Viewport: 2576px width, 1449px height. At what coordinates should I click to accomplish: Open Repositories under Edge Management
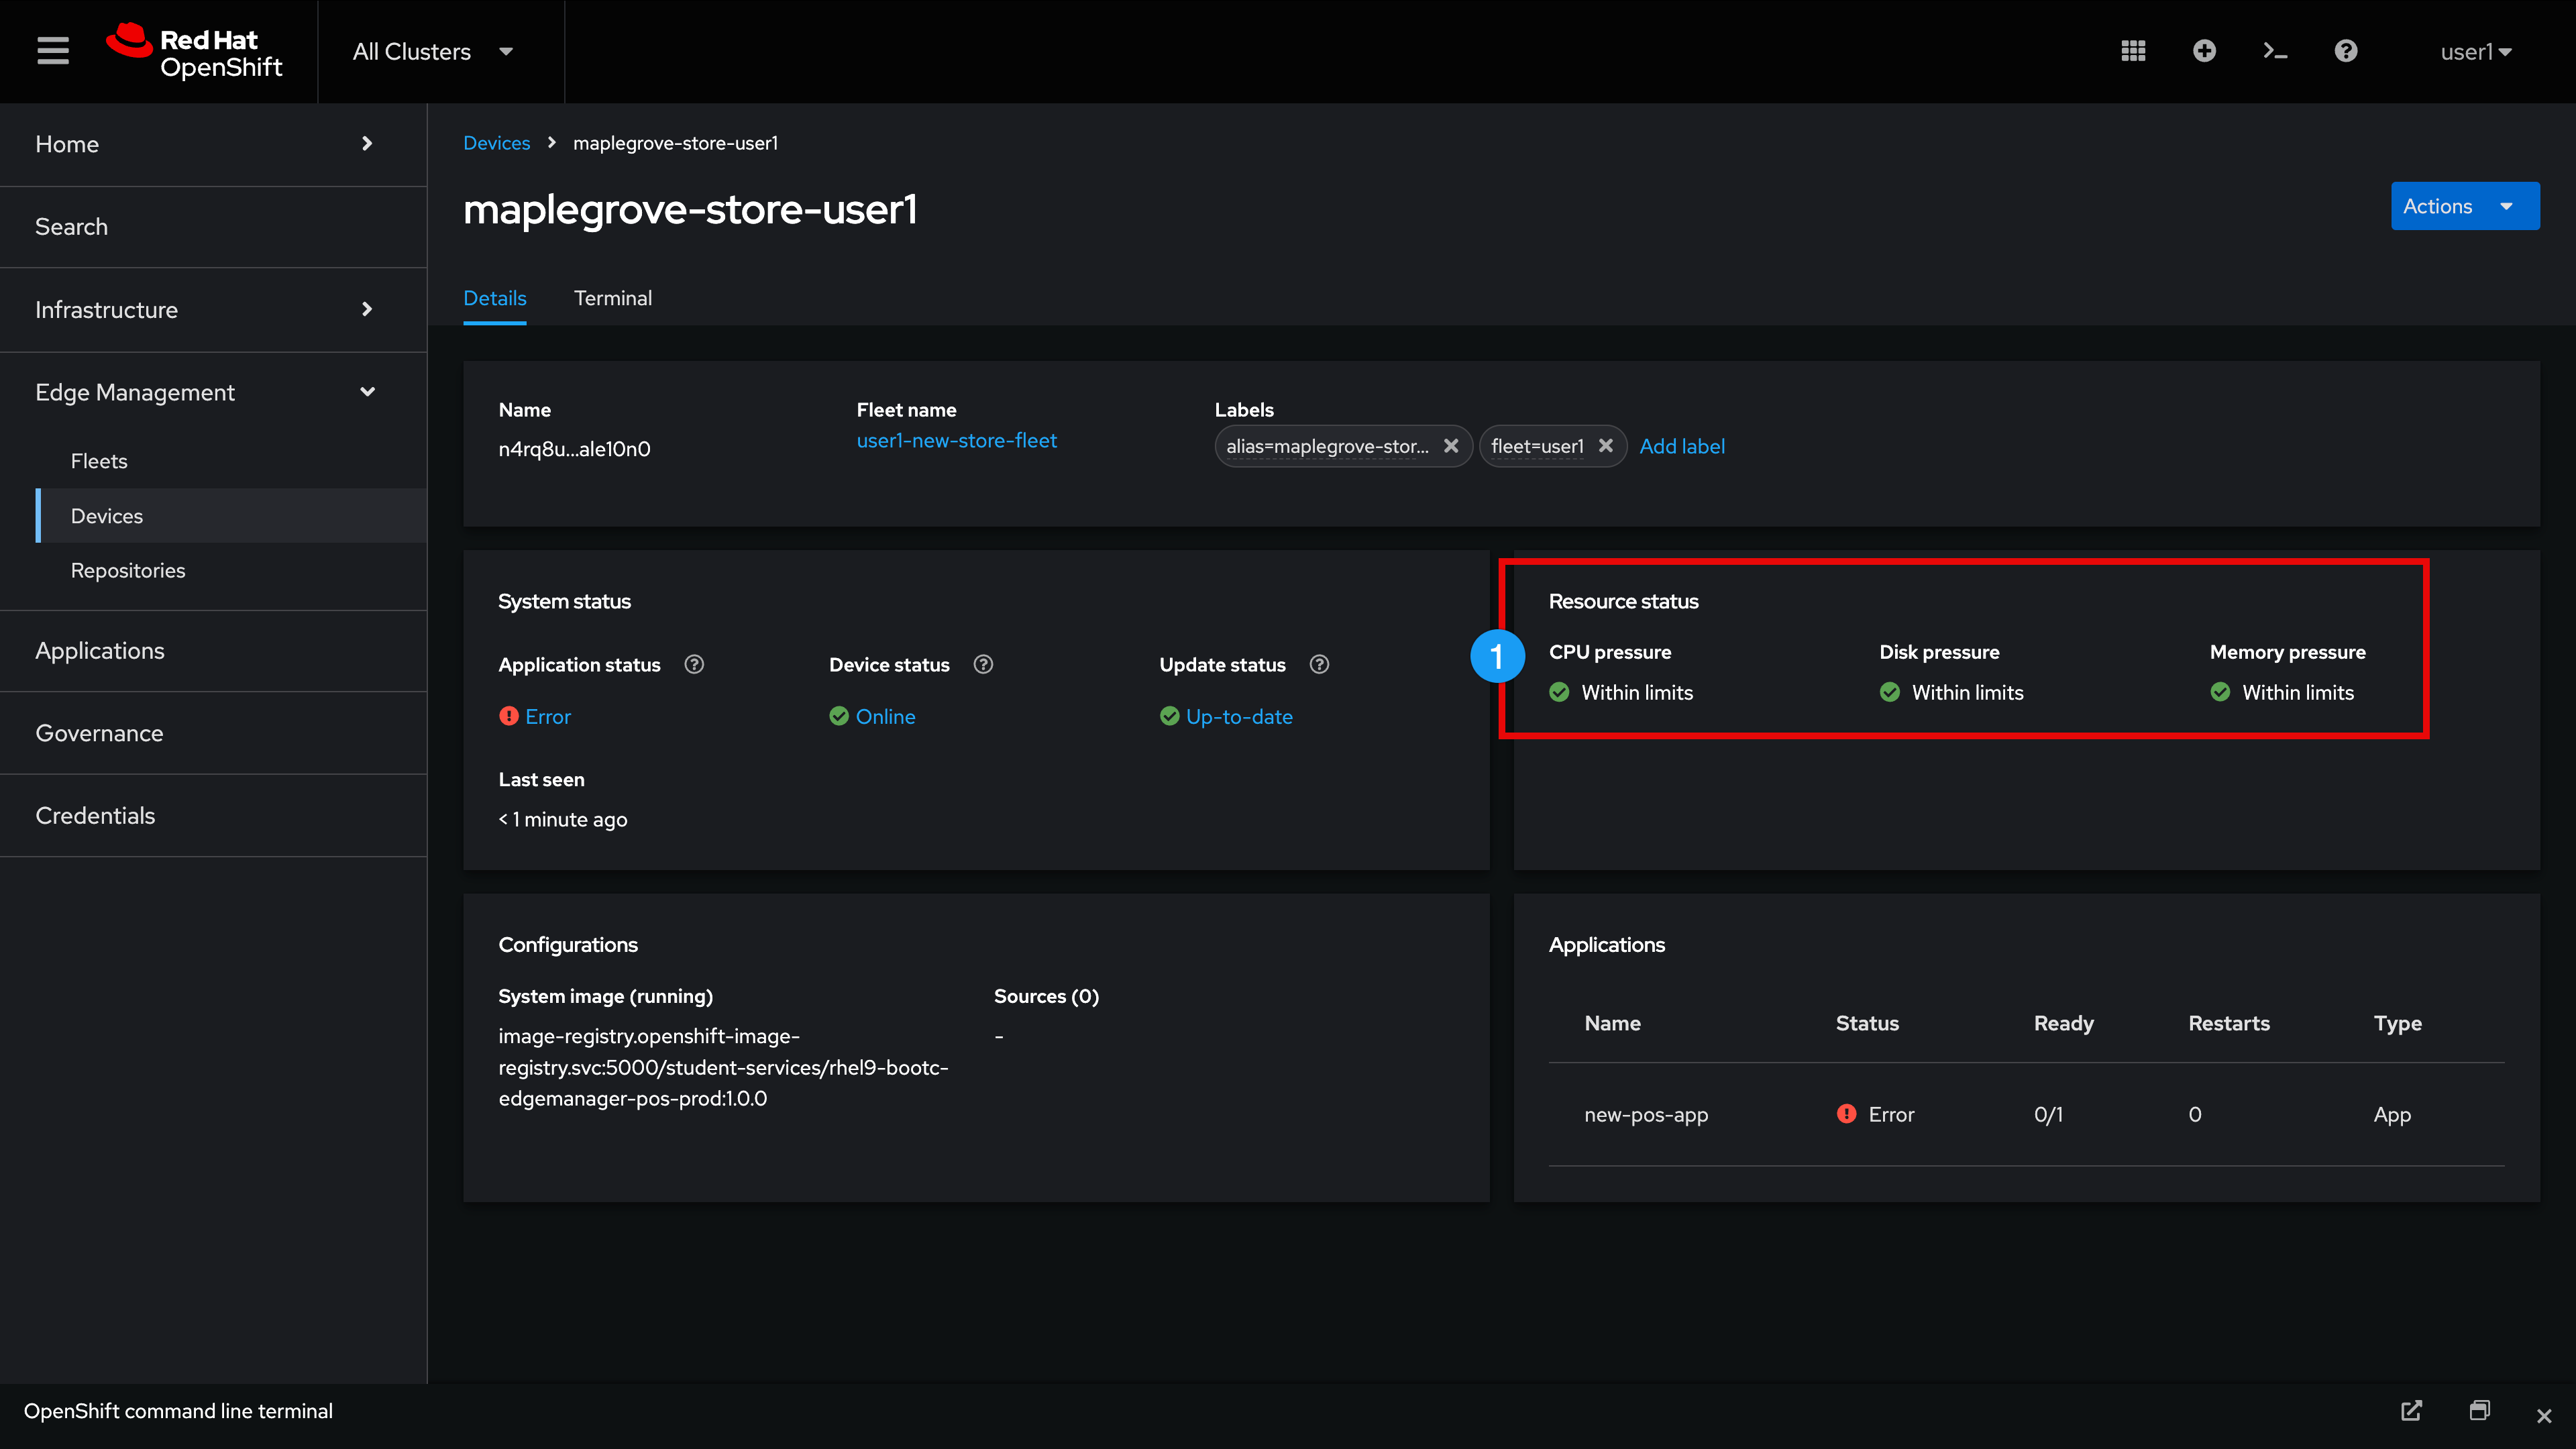tap(231, 570)
